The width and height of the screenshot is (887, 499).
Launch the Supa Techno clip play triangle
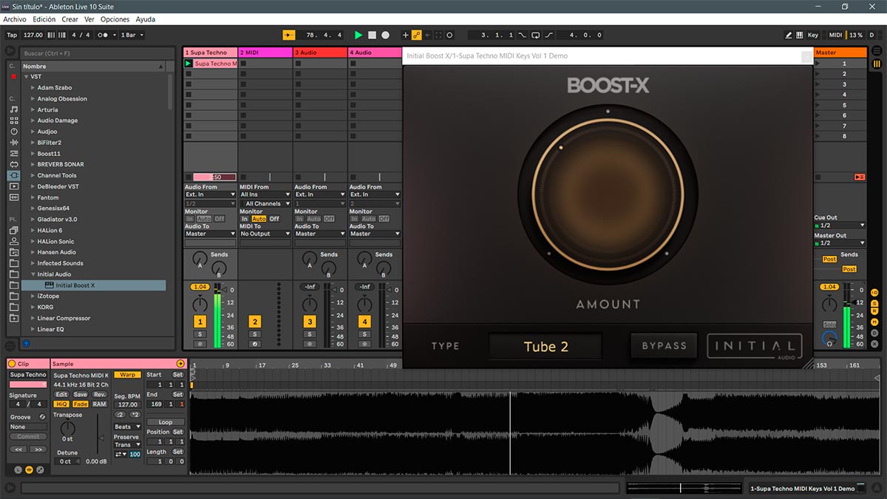[188, 64]
